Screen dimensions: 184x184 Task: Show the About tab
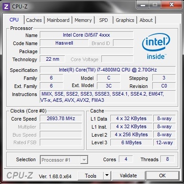coord(146,20)
